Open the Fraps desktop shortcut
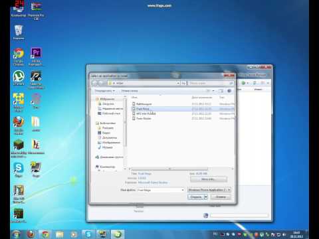This screenshot has width=319, height=239. click(x=36, y=170)
